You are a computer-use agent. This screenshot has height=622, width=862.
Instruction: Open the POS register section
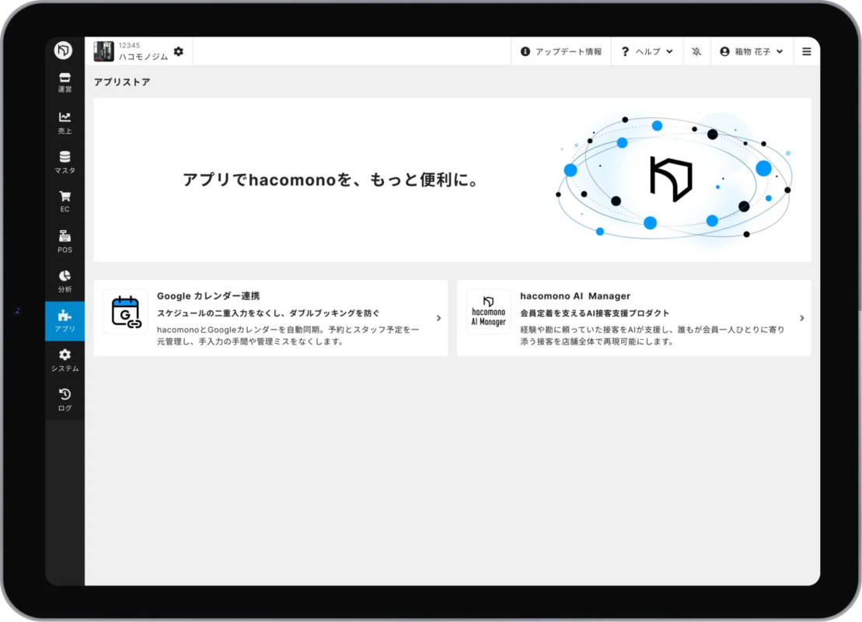[65, 242]
